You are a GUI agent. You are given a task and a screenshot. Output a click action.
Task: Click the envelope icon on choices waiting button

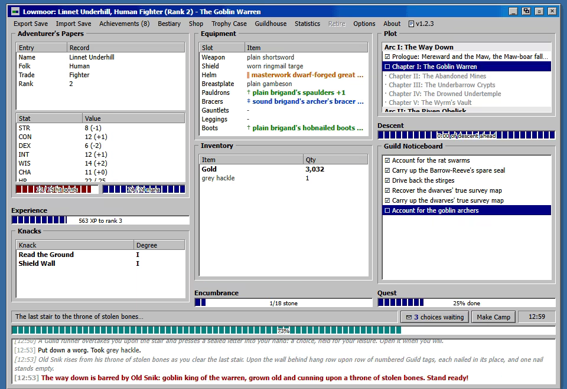tap(409, 317)
